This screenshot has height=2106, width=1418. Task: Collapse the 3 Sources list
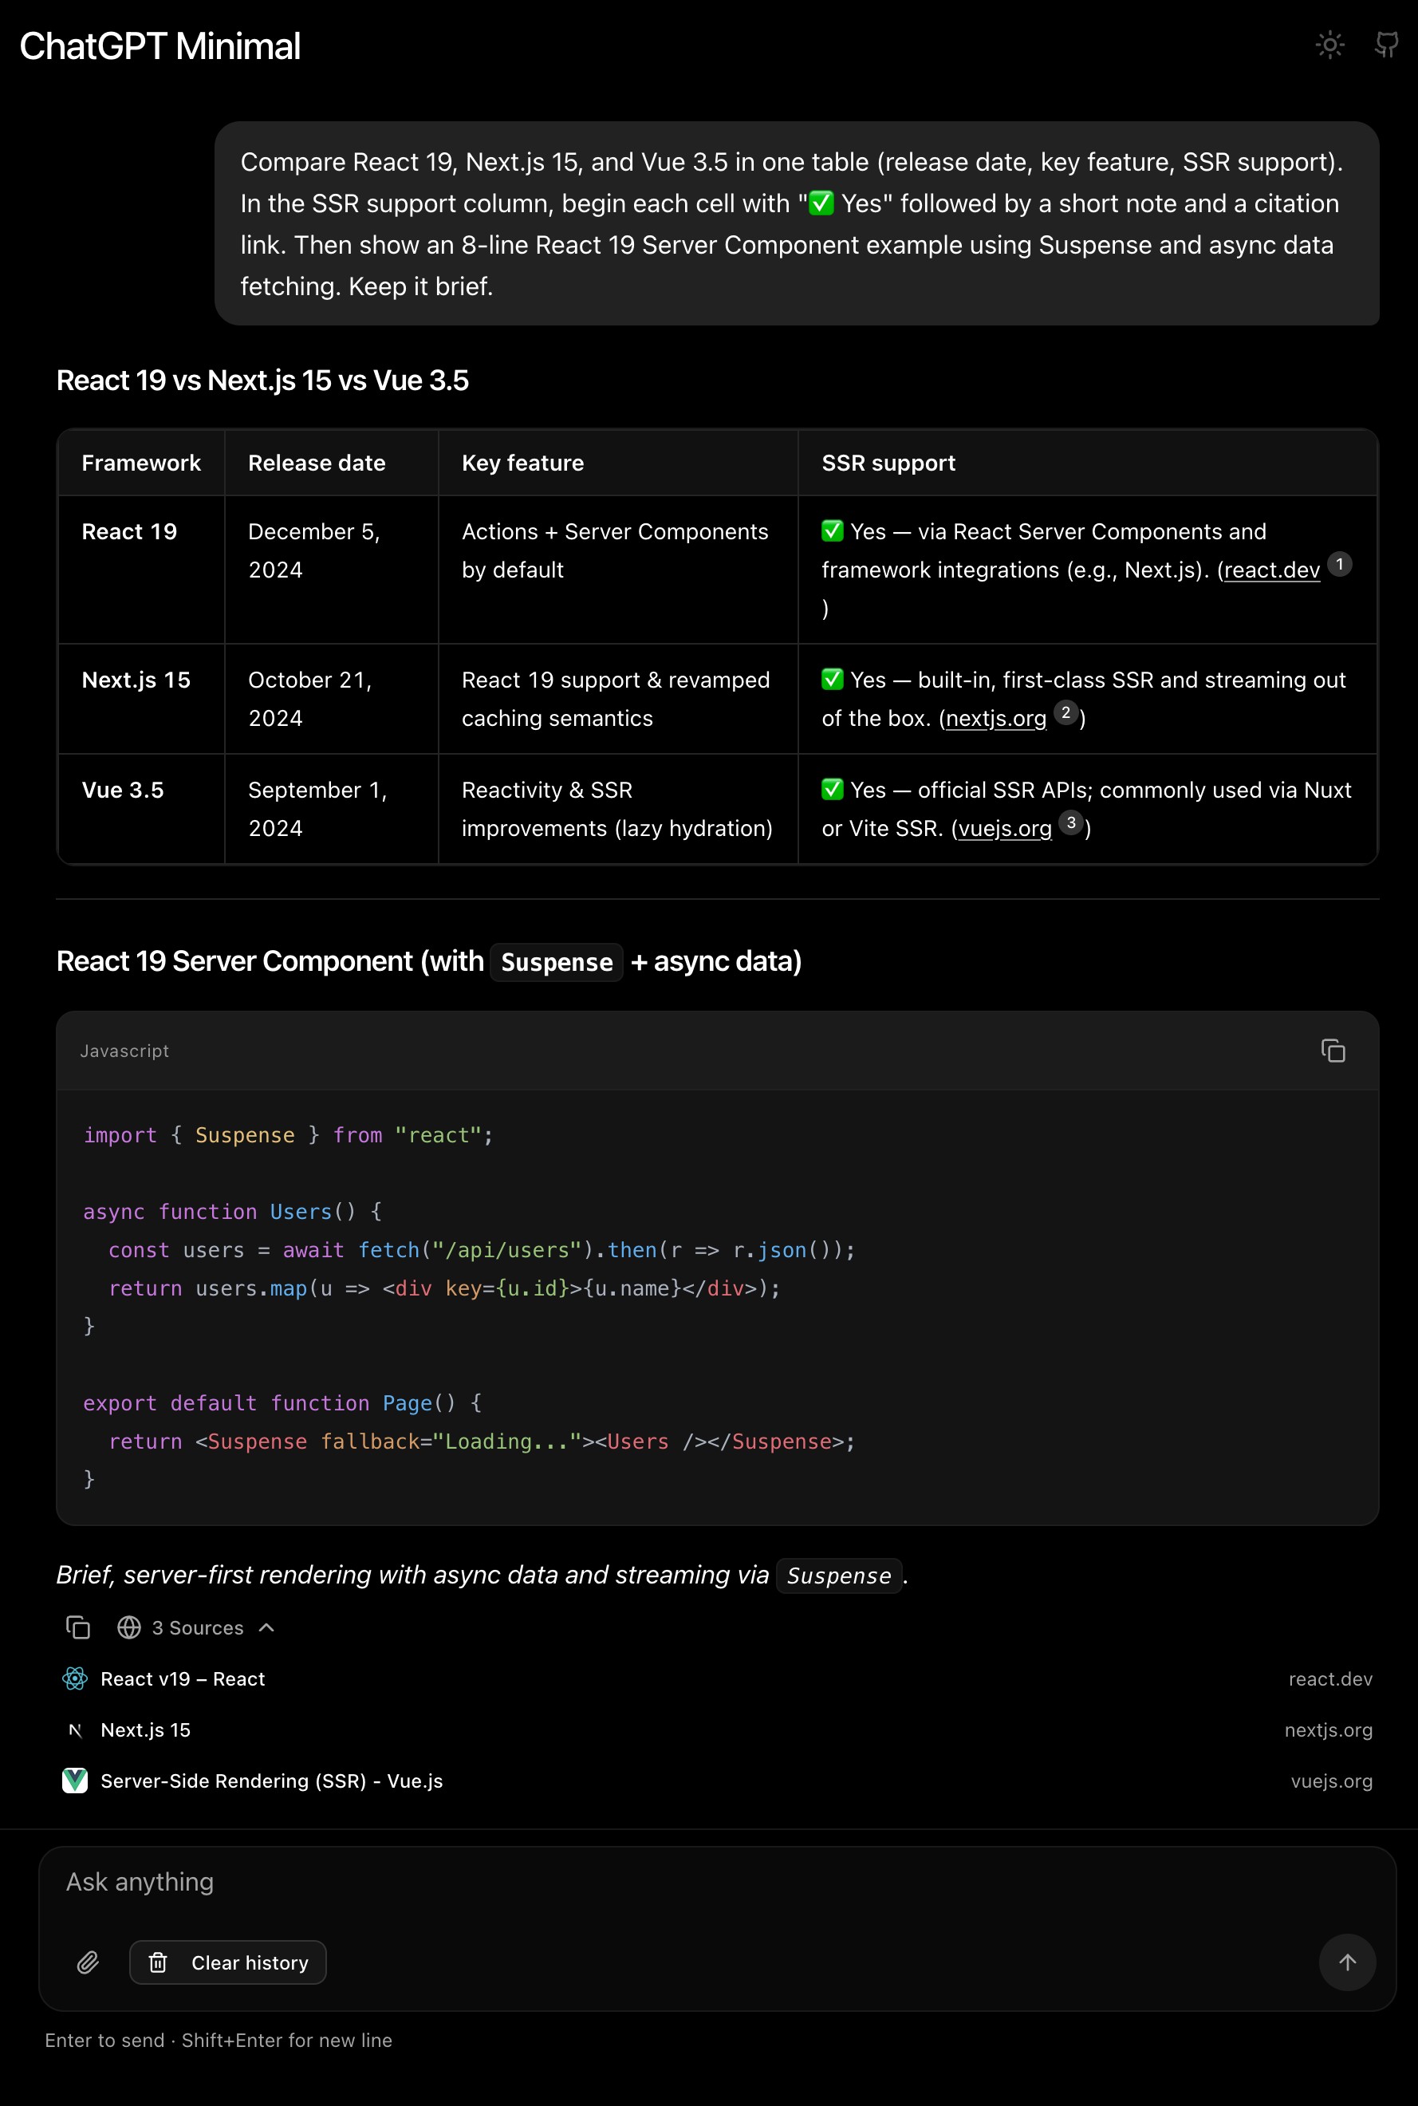point(266,1627)
